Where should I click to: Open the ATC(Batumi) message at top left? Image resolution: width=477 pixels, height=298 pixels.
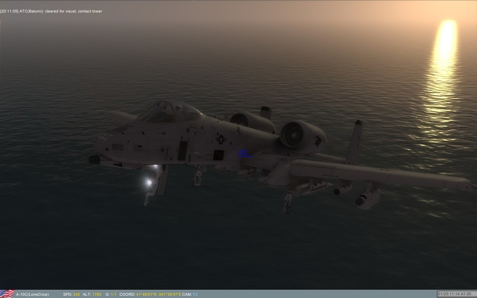32,10
